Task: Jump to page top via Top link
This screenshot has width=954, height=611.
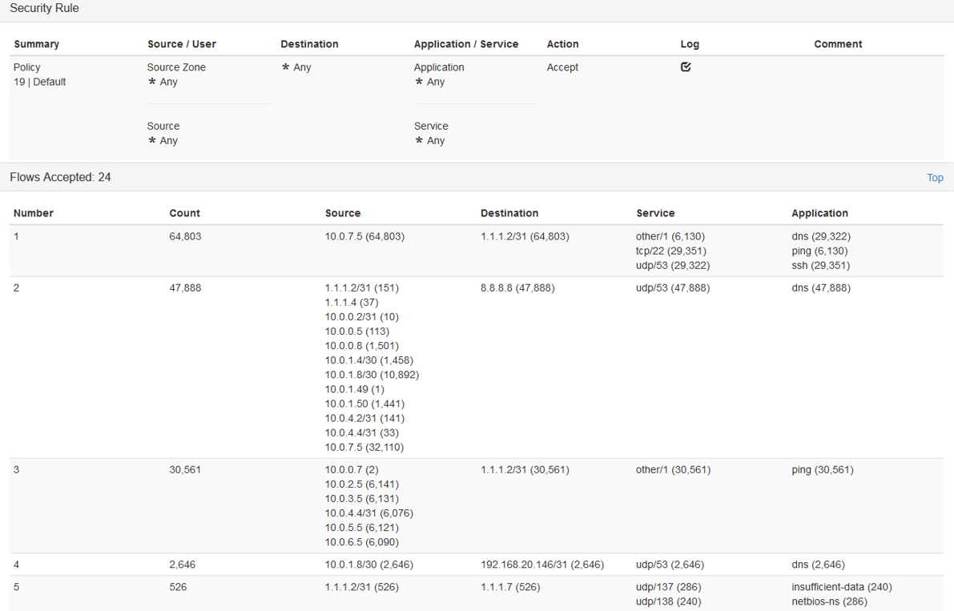Action: (935, 178)
